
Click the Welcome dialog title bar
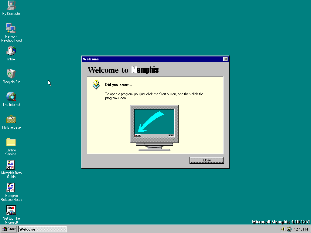152,59
